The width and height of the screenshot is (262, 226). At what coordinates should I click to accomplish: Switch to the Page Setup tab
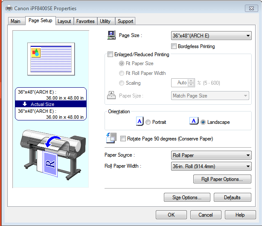click(41, 20)
